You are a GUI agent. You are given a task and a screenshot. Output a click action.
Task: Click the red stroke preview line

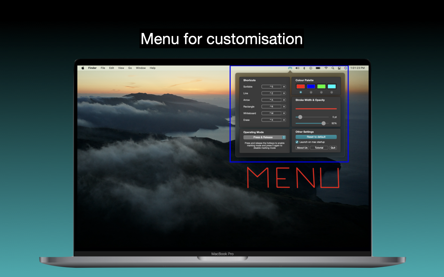[316, 109]
